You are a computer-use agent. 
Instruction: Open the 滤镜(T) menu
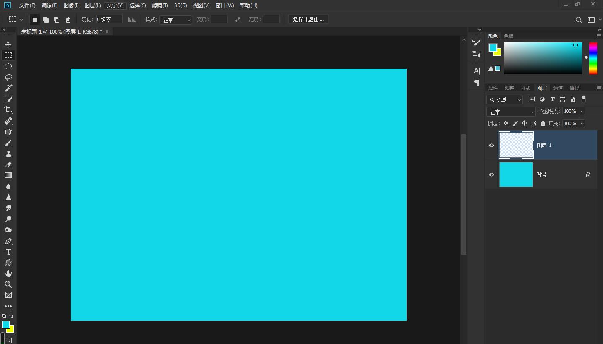click(159, 5)
